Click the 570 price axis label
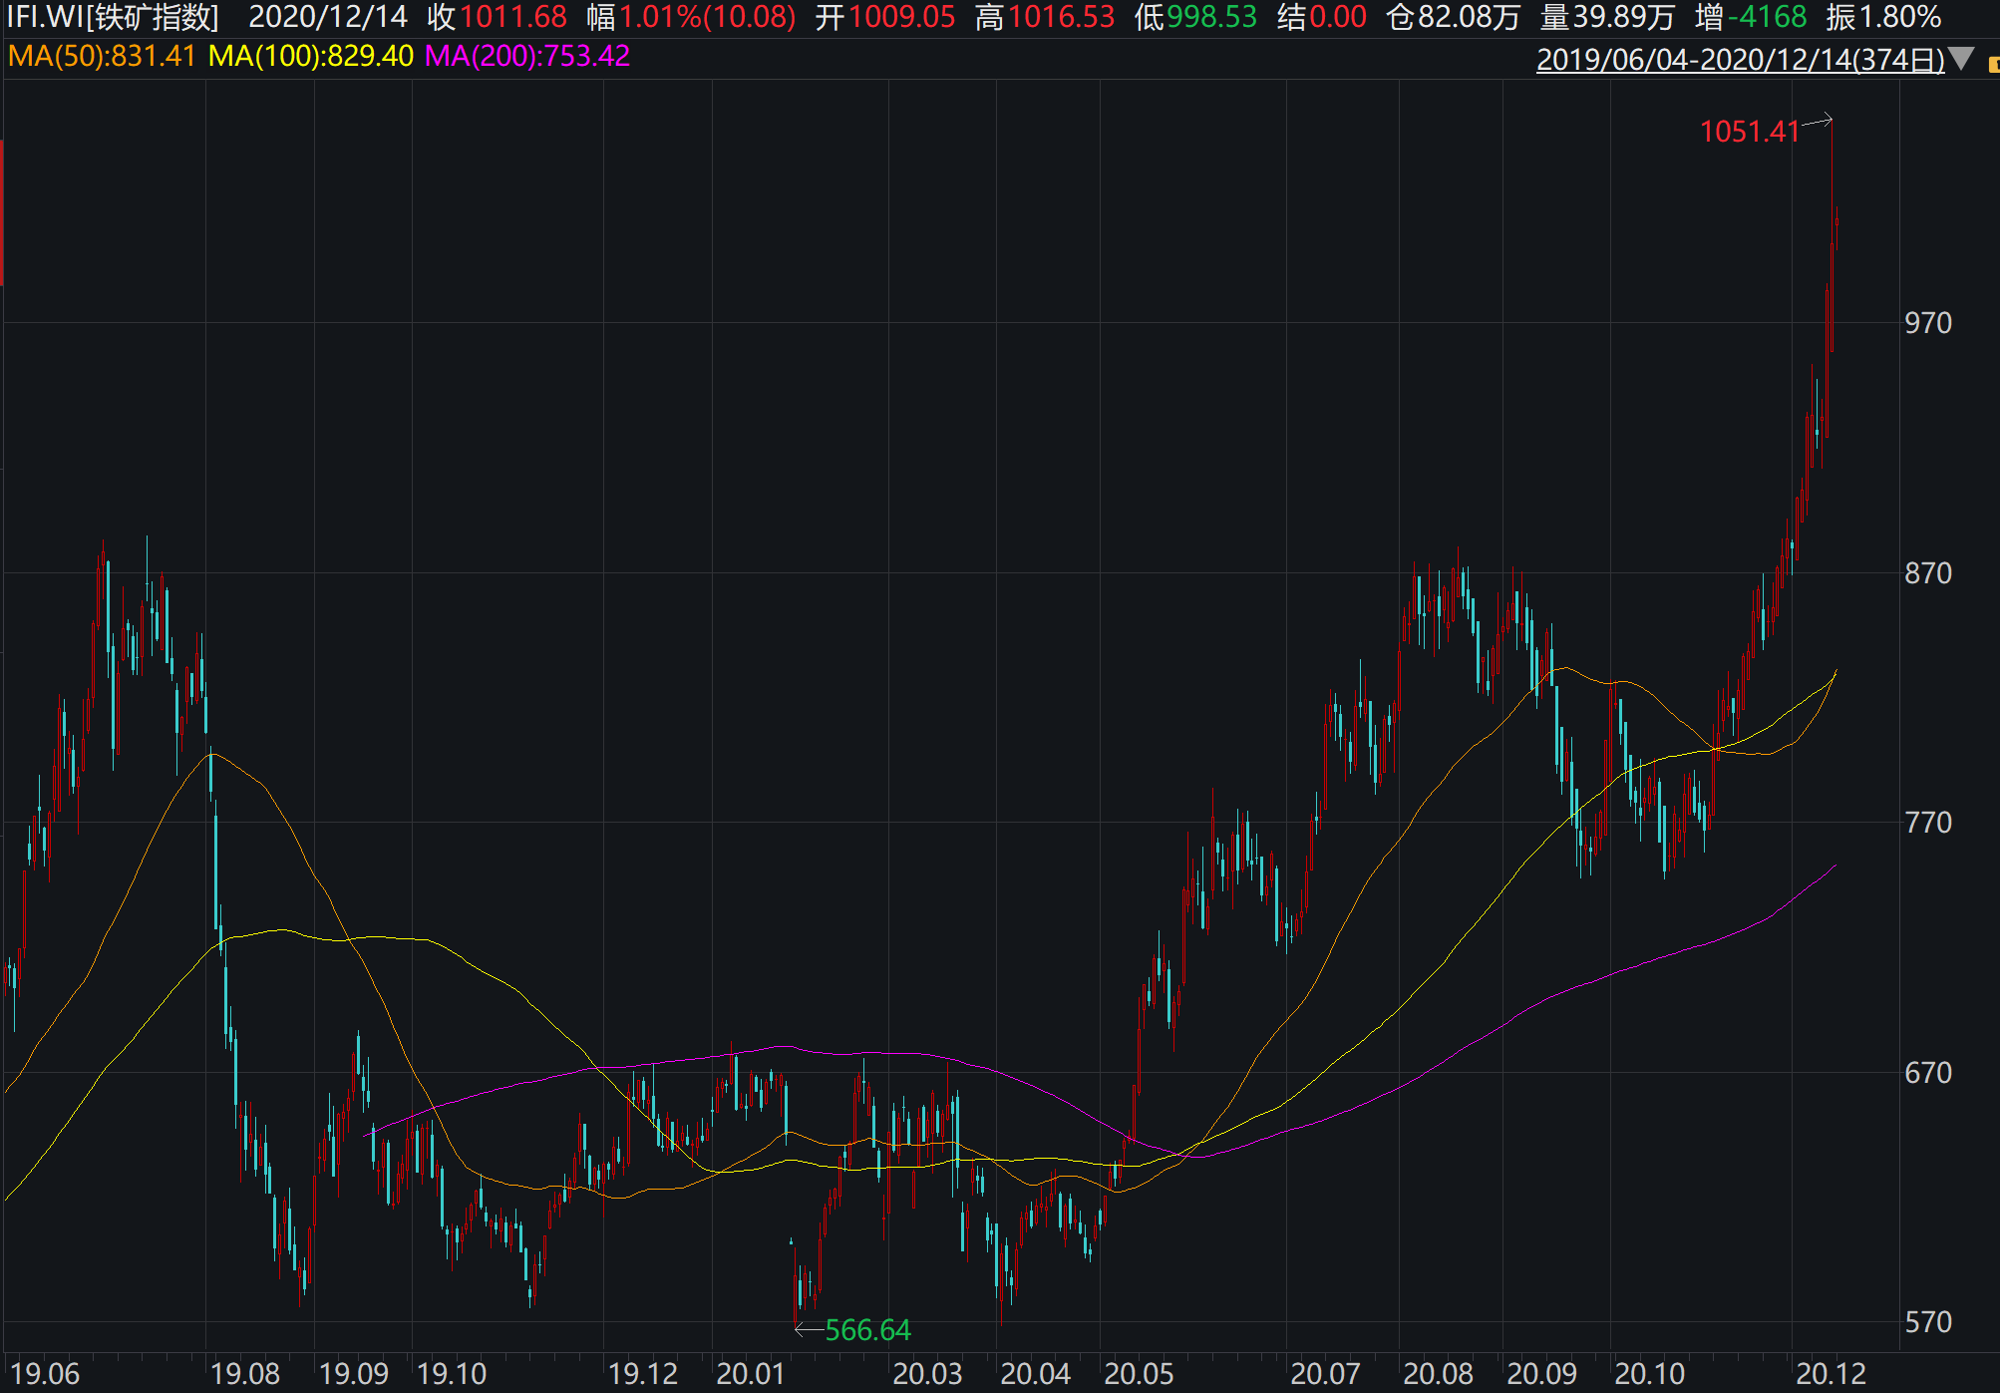Image resolution: width=2000 pixels, height=1393 pixels. pos(1927,1322)
